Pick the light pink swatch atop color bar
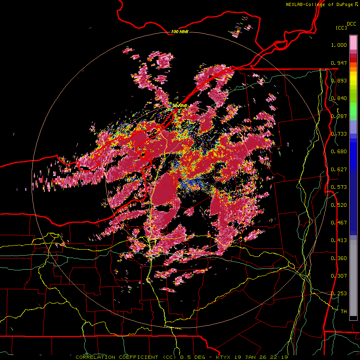 click(x=353, y=42)
